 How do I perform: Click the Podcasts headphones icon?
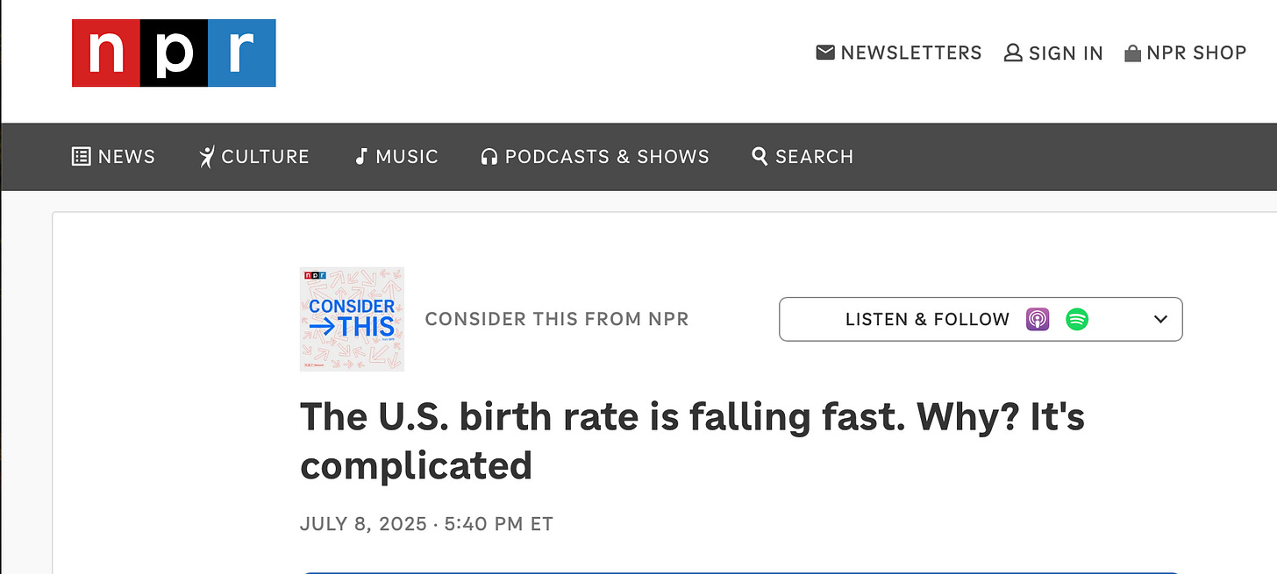[489, 157]
